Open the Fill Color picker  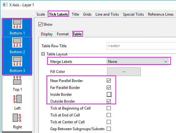point(124,72)
